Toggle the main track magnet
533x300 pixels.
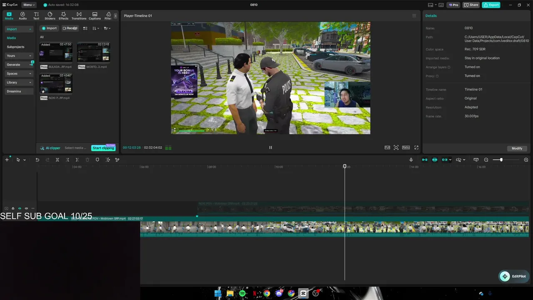click(x=425, y=160)
